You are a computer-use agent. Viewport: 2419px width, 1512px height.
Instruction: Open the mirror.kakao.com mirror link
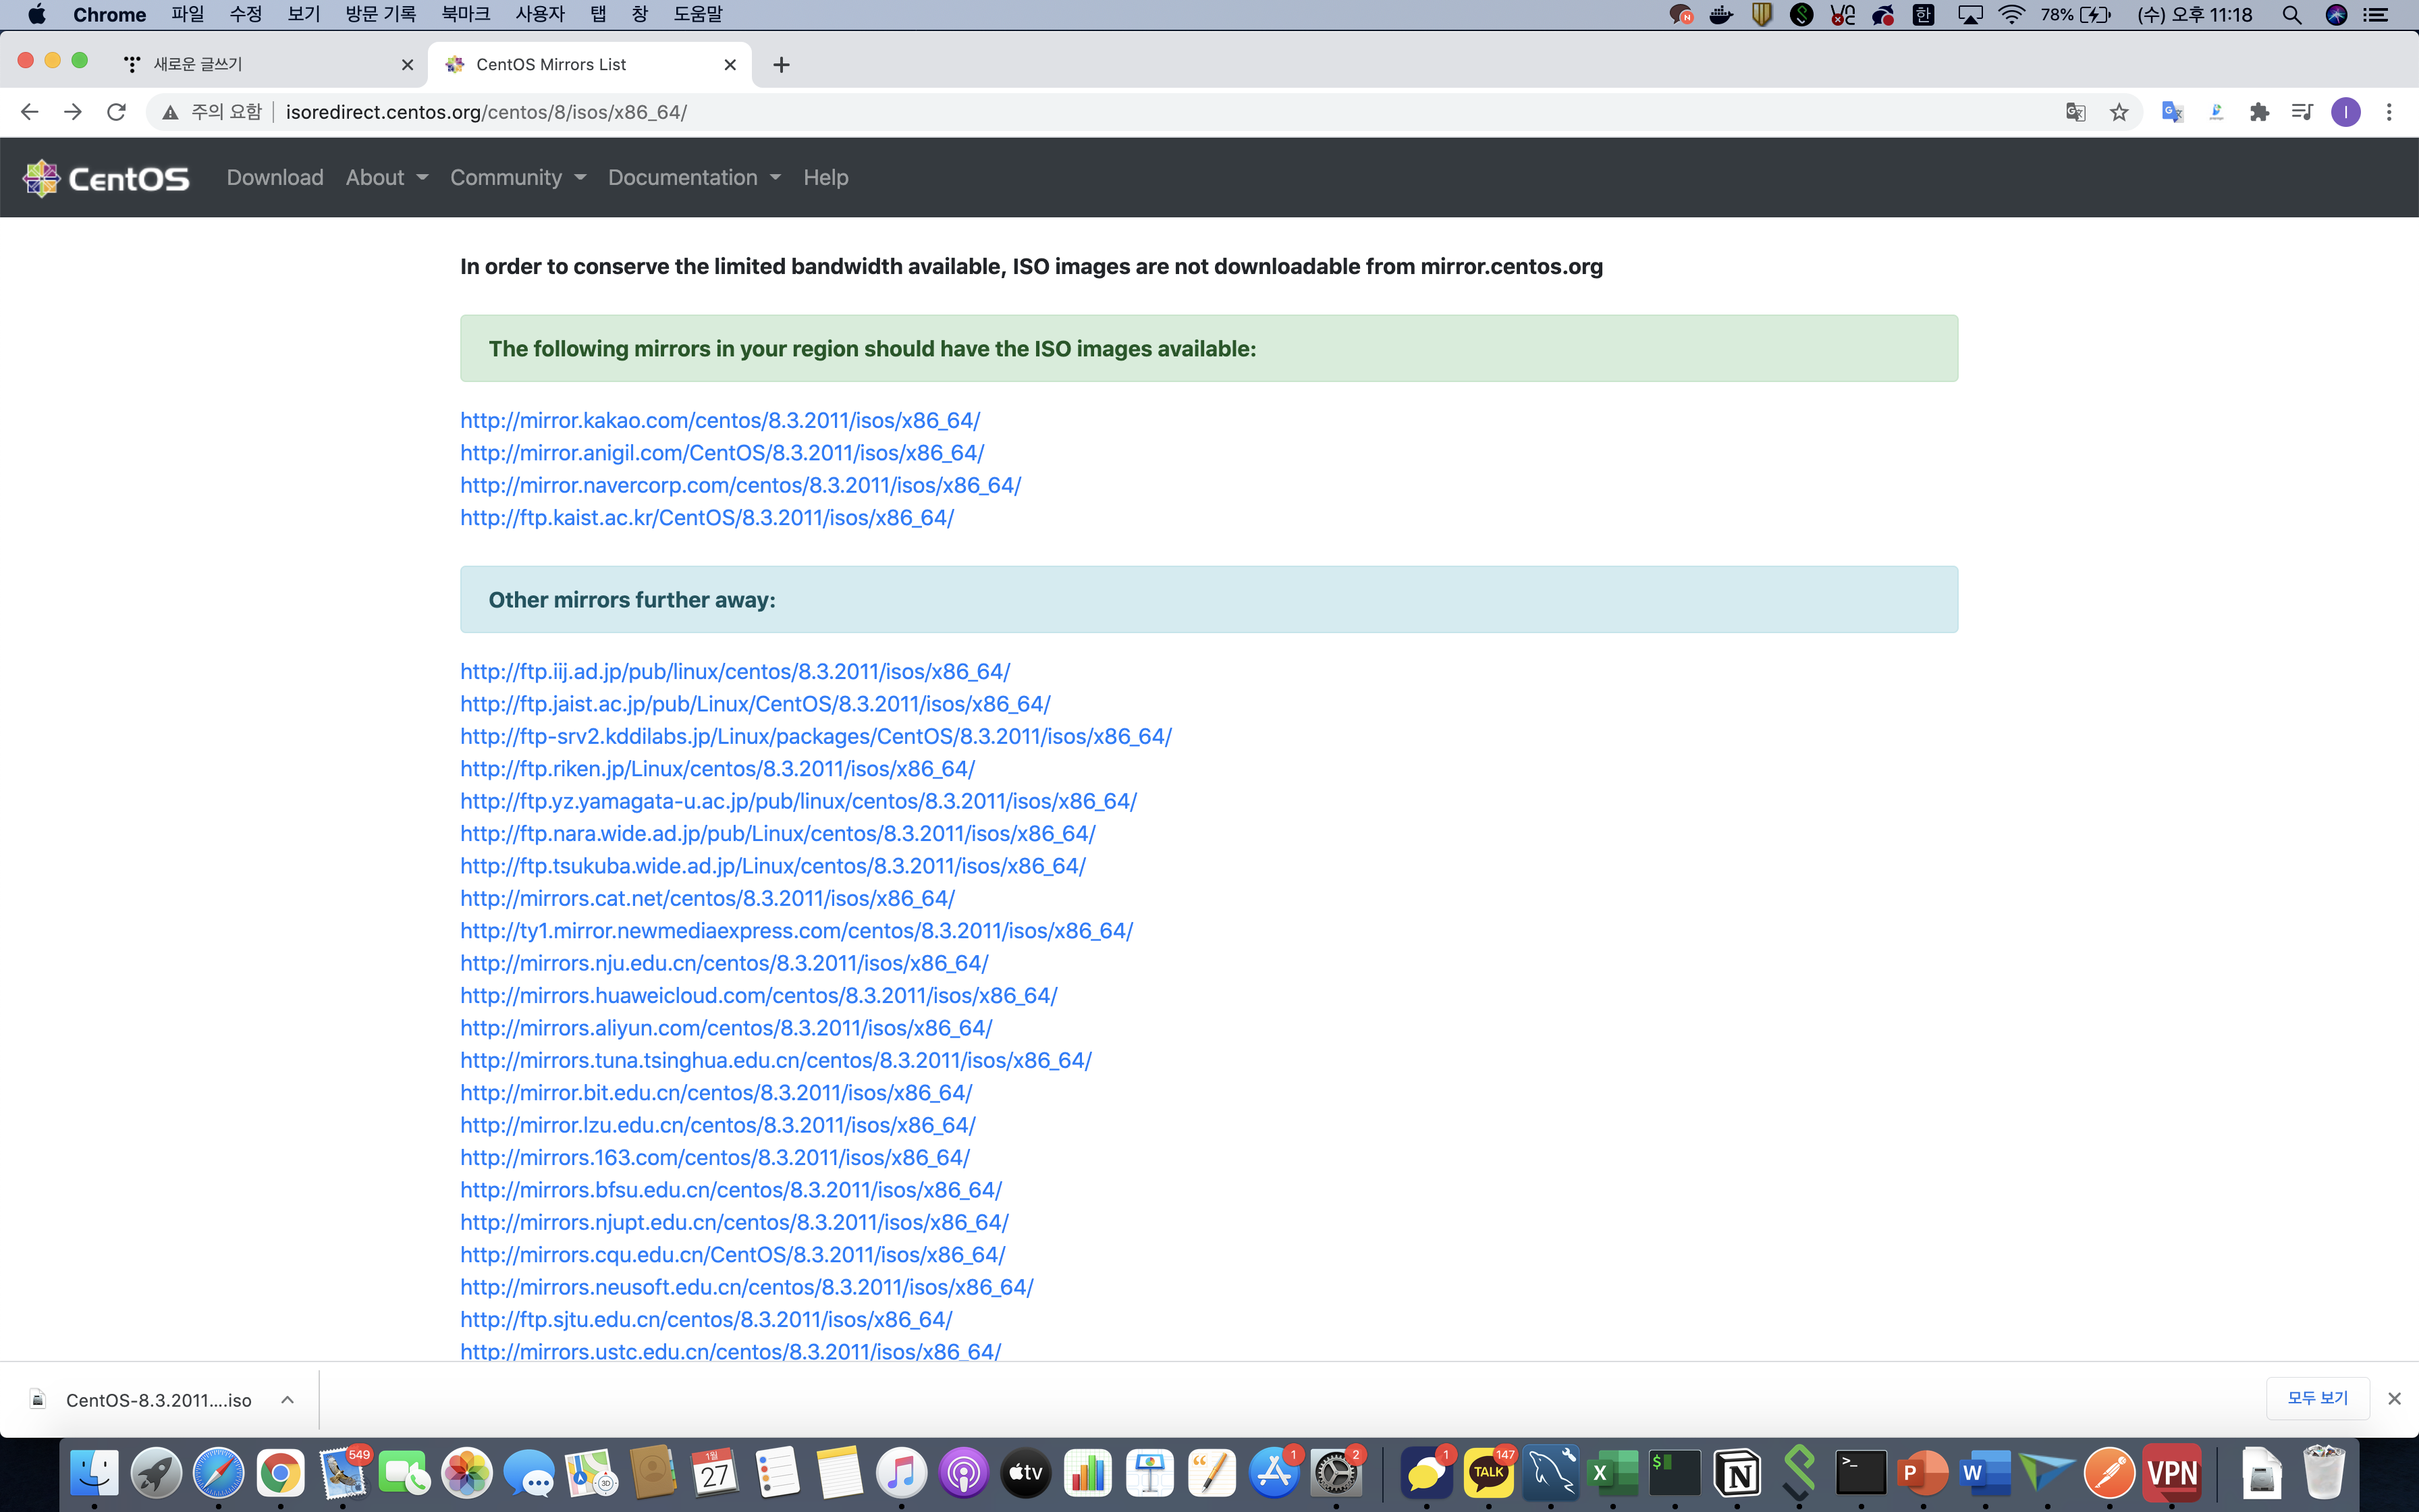coord(719,420)
